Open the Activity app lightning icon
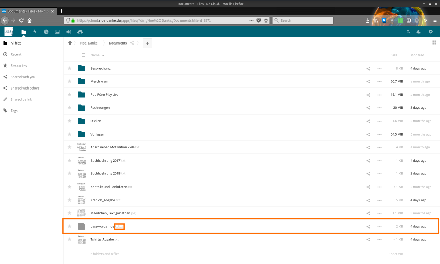Screen dimensions: 440x264 click(x=35, y=32)
